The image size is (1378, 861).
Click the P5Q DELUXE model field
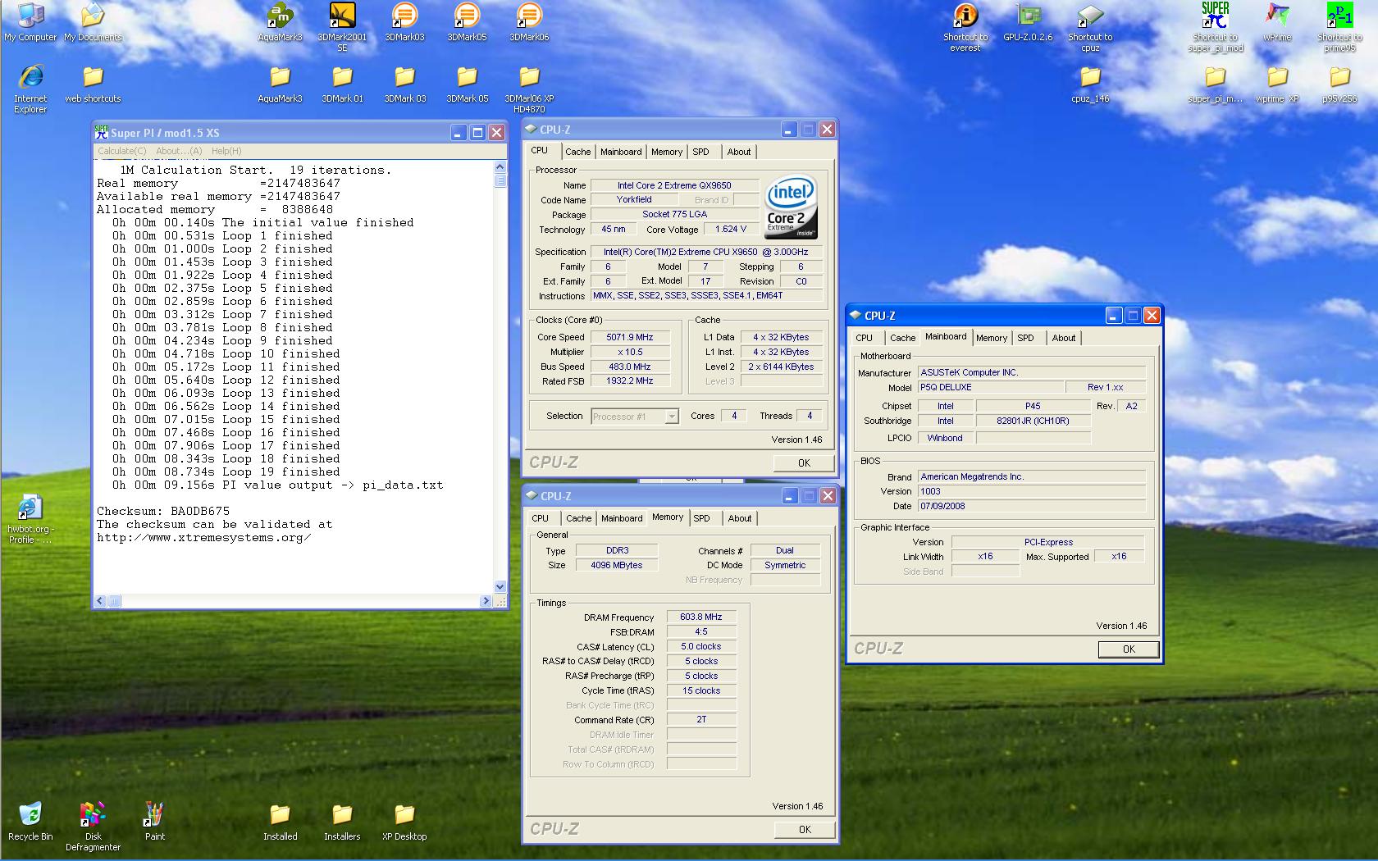(990, 387)
